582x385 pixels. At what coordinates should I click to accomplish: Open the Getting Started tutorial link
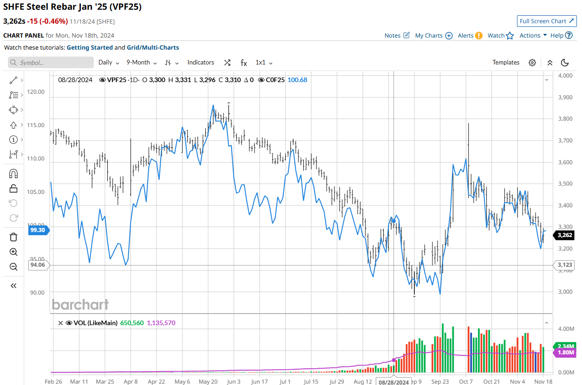pyautogui.click(x=90, y=47)
